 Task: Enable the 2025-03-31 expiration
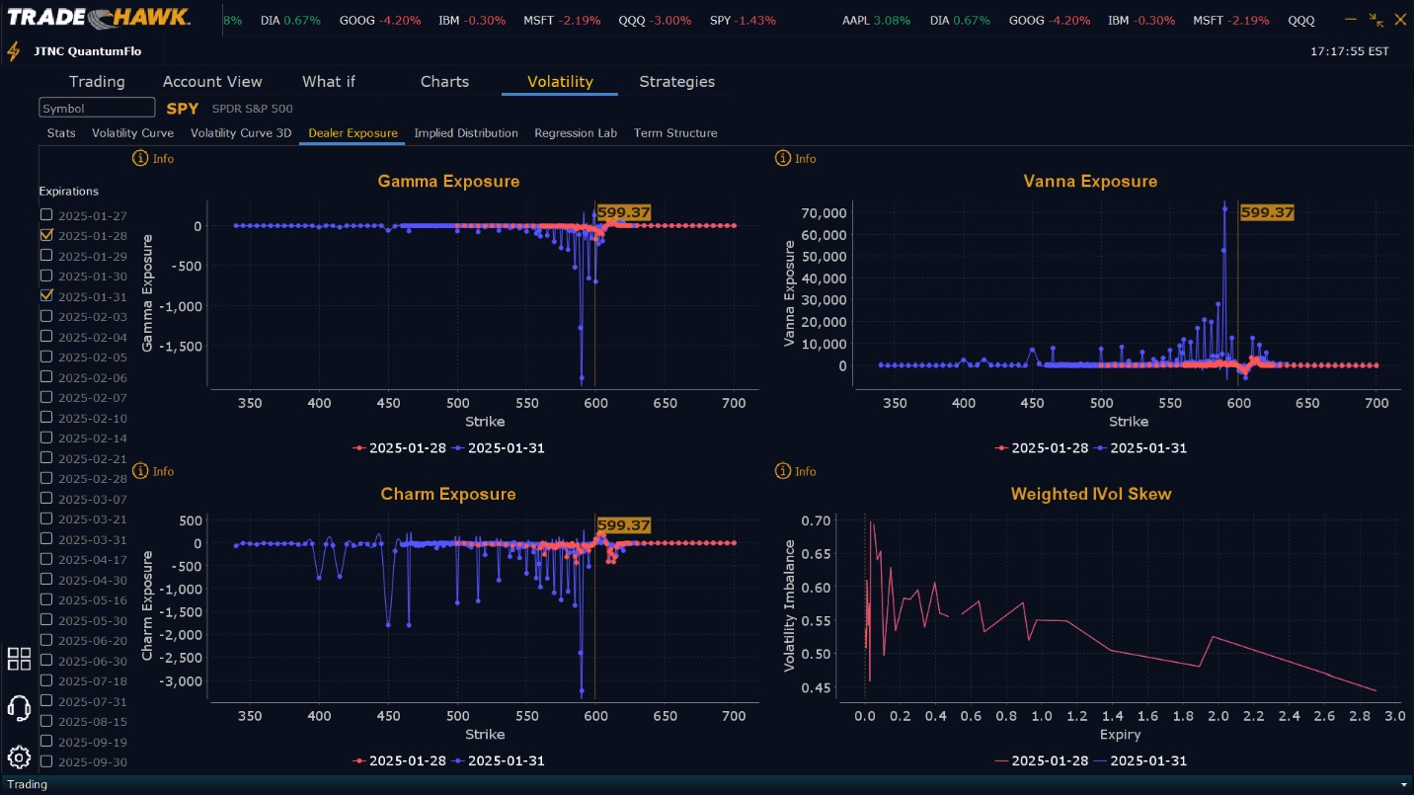(46, 539)
